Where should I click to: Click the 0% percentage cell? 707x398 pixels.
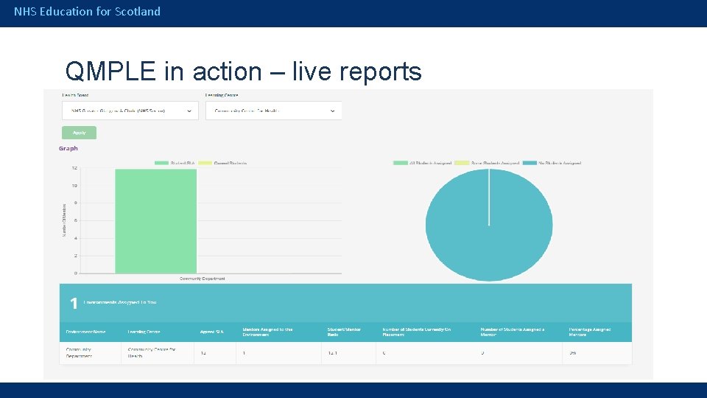597,353
